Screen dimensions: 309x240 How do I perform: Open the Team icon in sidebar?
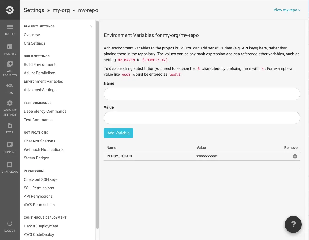pos(10,86)
